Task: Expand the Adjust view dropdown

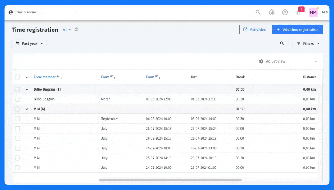Action: (288, 61)
